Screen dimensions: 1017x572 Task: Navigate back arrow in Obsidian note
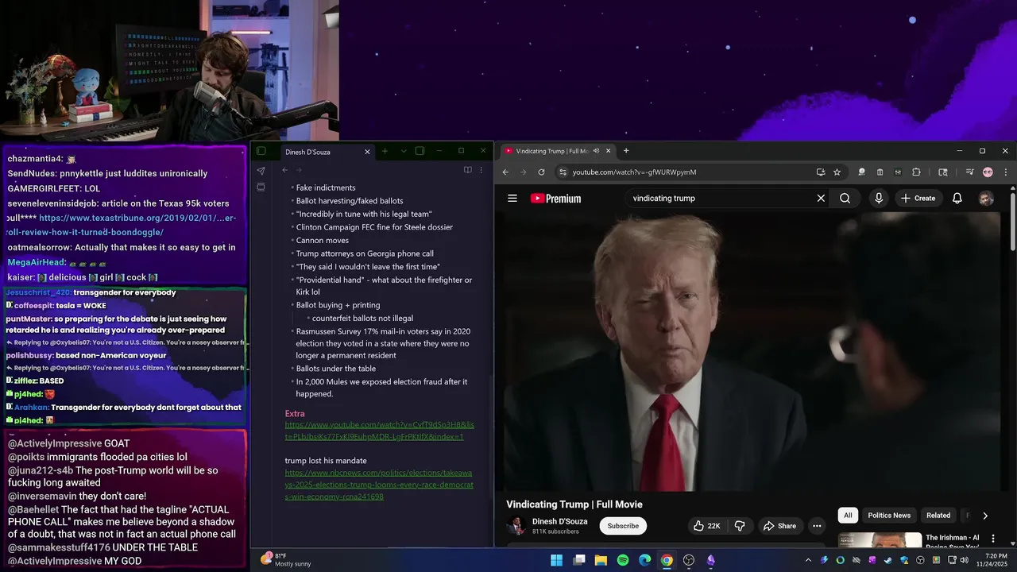(x=284, y=170)
